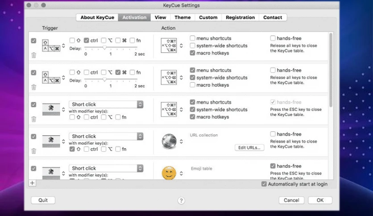This screenshot has height=216, width=373.
Task: Click mouse trigger icon in Emoji table row
Action: (x=51, y=173)
